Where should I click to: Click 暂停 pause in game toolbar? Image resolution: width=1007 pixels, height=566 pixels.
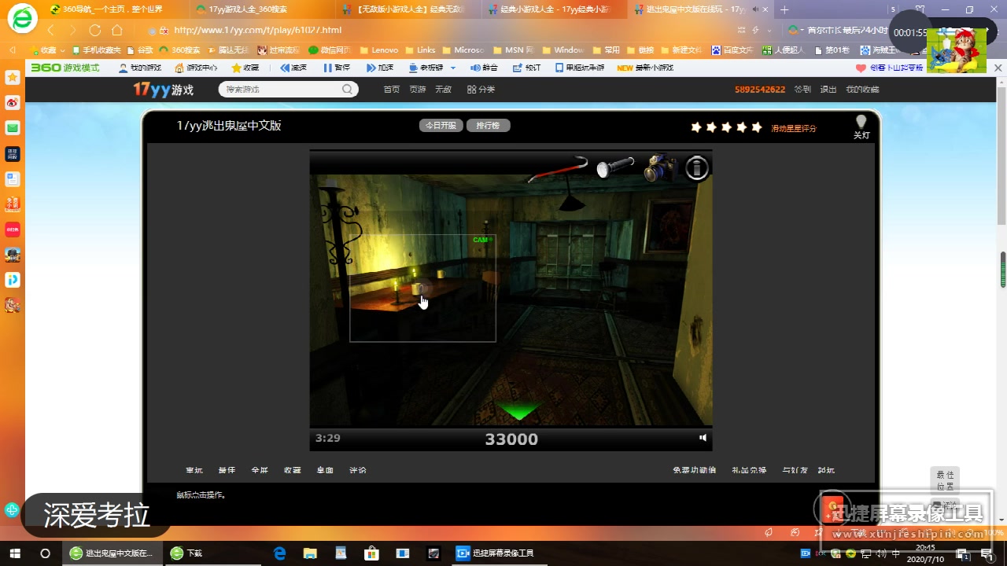pyautogui.click(x=337, y=68)
